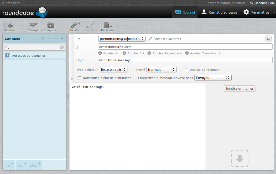This screenshot has height=174, width=276.
Task: Clear the contacts search box
Action: pyautogui.click(x=62, y=47)
